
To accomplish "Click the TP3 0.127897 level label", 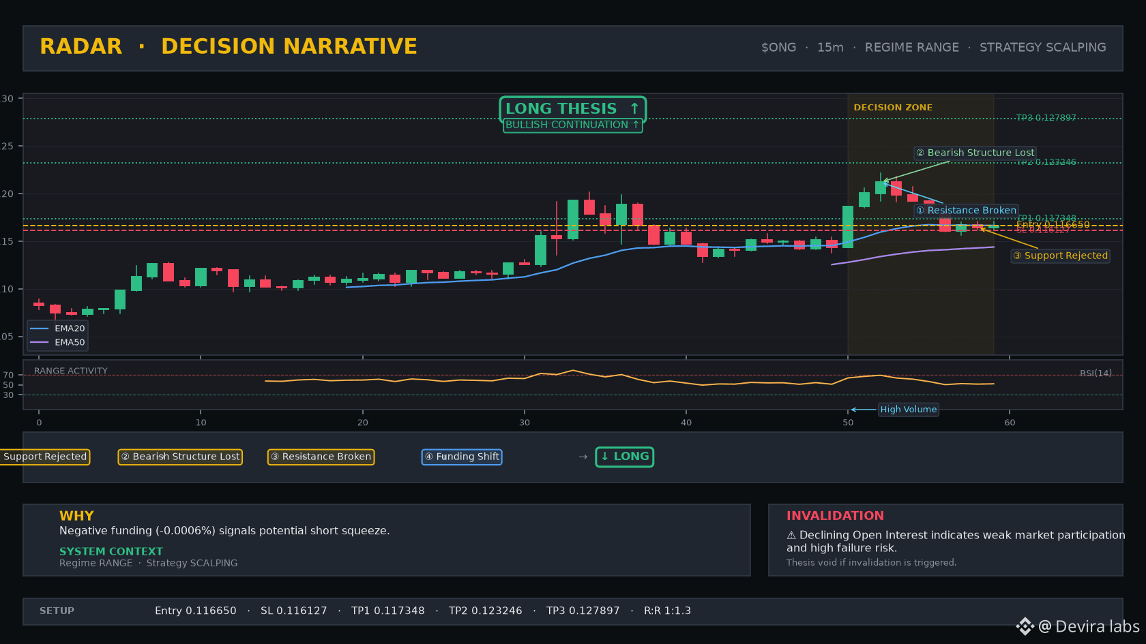I will [x=1046, y=118].
